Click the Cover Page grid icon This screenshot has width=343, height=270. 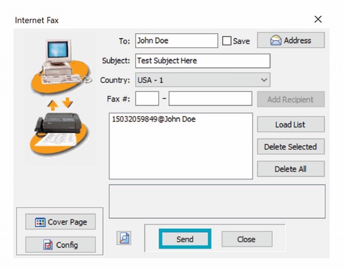click(40, 222)
